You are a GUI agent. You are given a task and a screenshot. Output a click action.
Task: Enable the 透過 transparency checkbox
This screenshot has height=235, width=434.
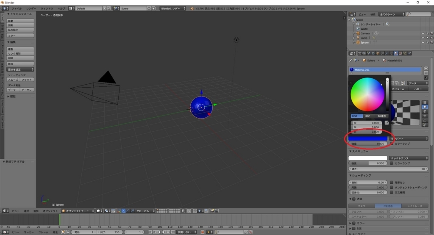pyautogui.click(x=354, y=199)
